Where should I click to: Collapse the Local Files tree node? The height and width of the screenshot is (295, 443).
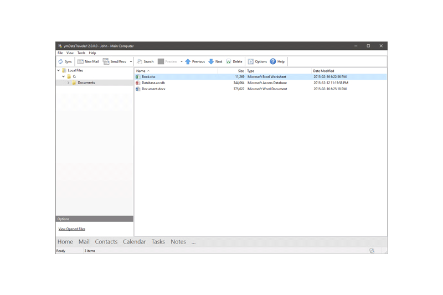[x=59, y=70]
